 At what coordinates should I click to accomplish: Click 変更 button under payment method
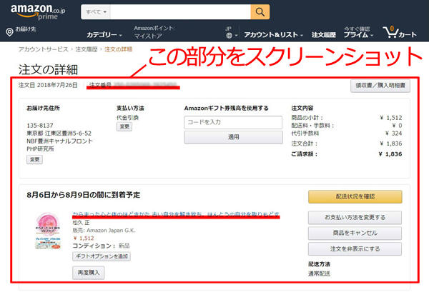(124, 127)
